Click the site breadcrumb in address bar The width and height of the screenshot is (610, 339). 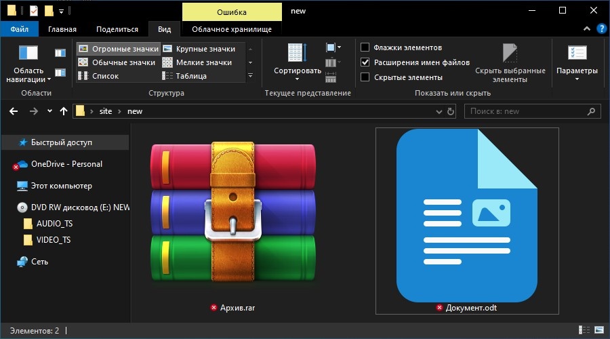(106, 111)
